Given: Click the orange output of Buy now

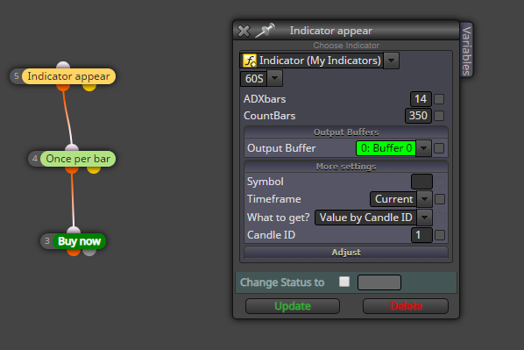Looking at the screenshot, I should (74, 253).
